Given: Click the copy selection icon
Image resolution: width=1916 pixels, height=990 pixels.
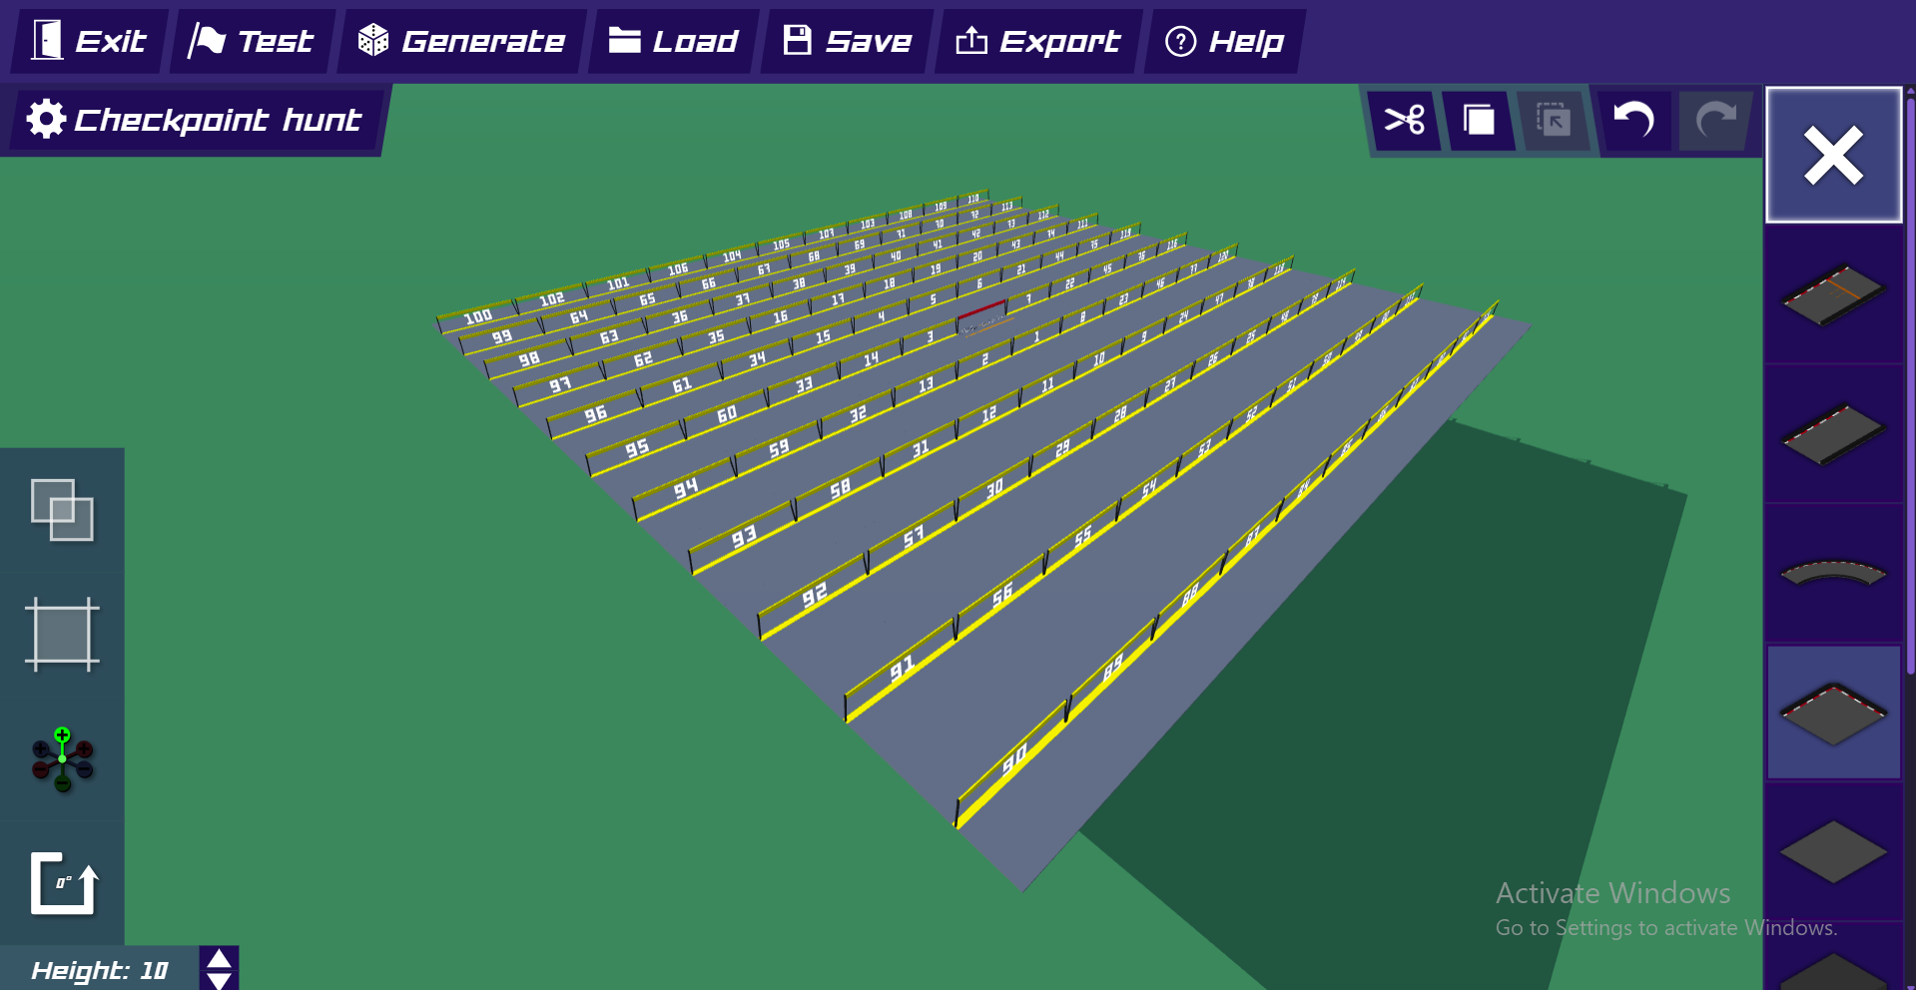Looking at the screenshot, I should pos(1479,121).
